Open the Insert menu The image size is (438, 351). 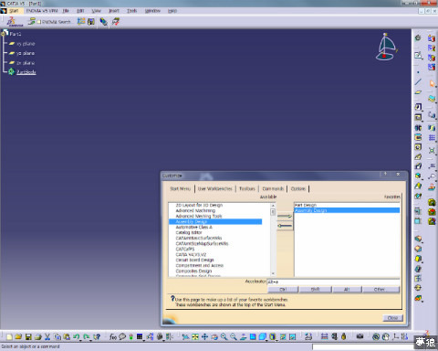tap(114, 11)
